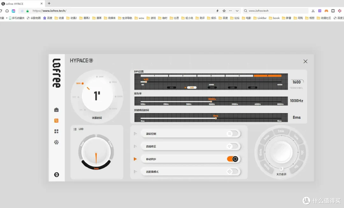
Task: Click the round Lofree logo at sidebar bottom
Action: 56,175
